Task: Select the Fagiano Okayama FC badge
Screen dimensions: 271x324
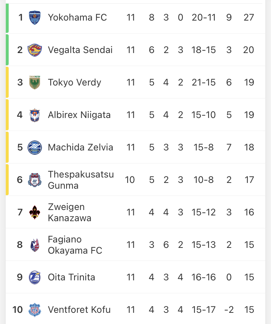Action: click(35, 245)
